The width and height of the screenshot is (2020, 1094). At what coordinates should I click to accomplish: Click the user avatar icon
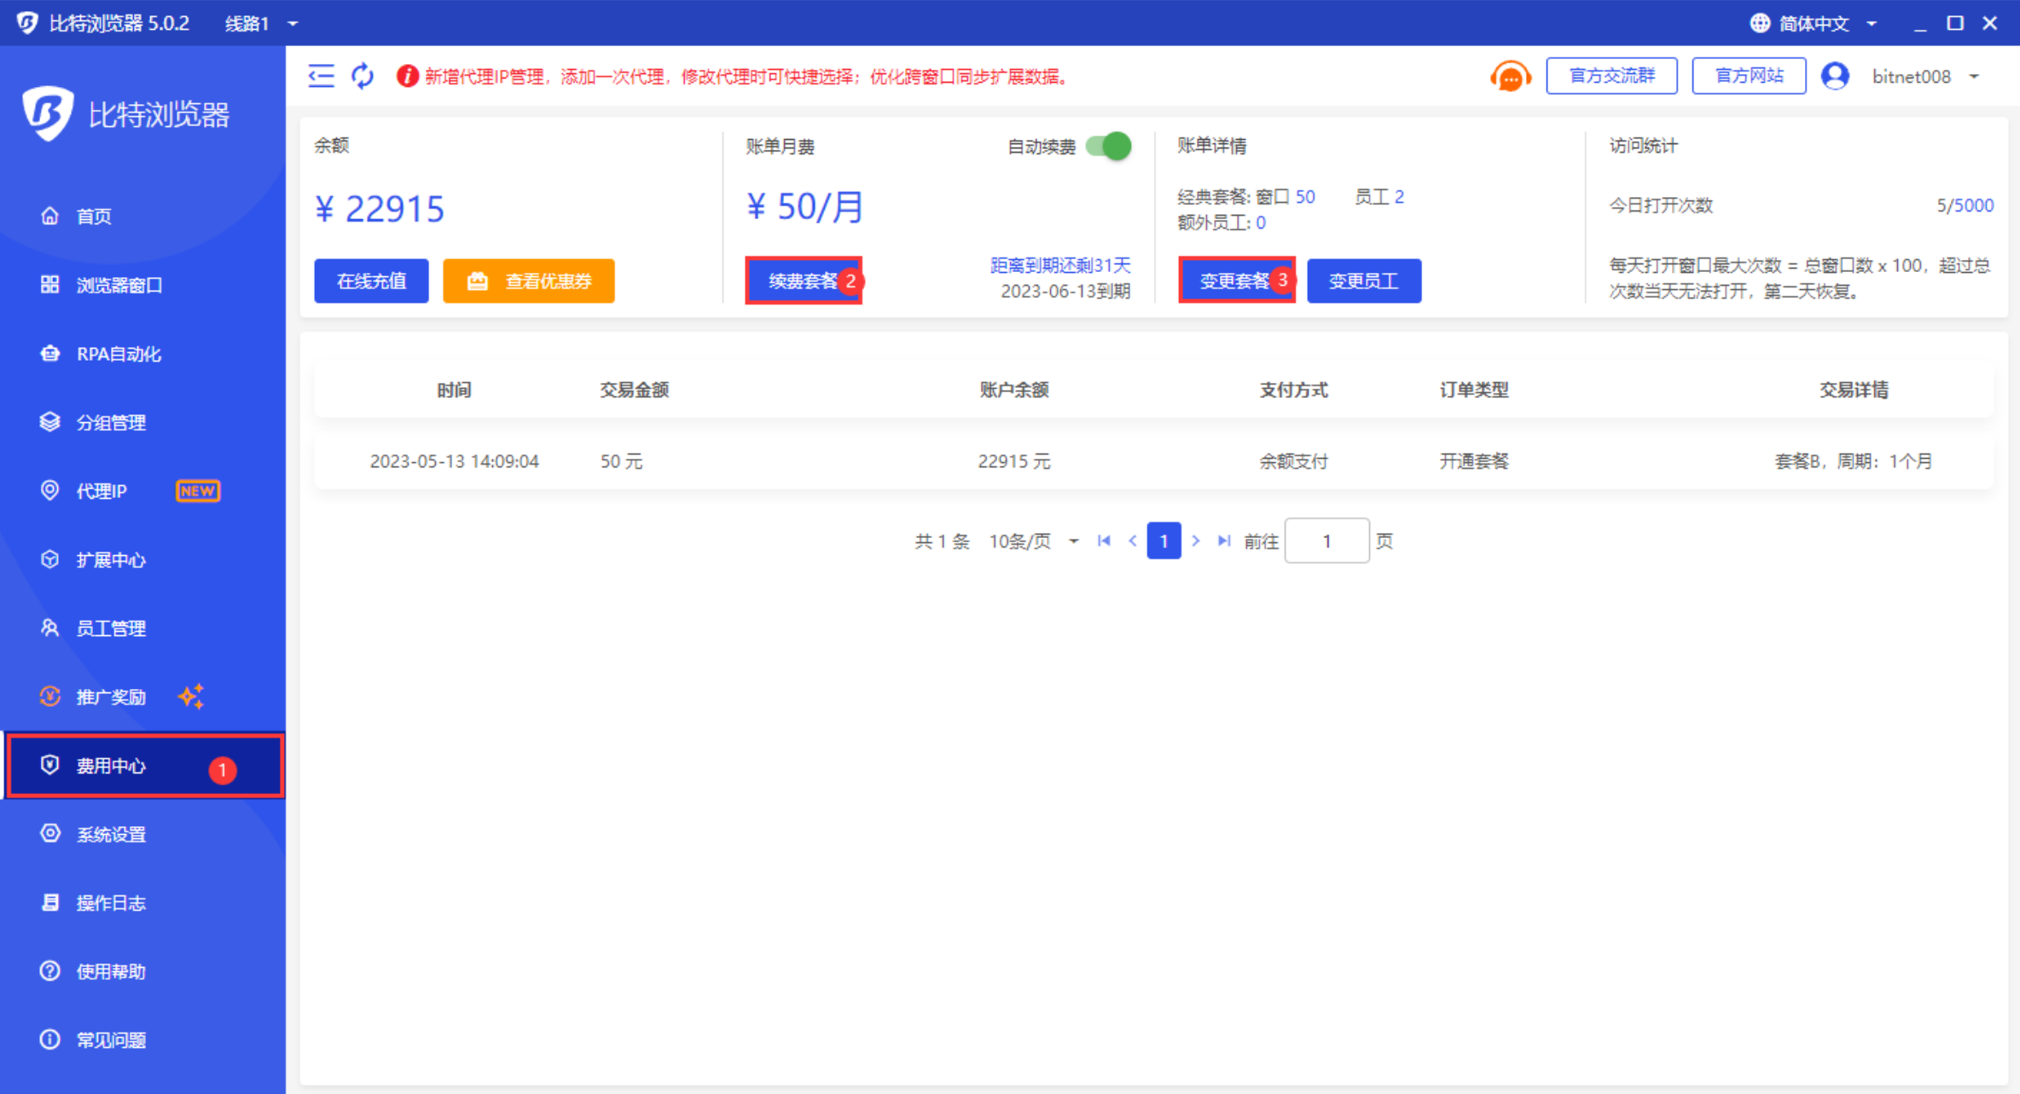point(1835,76)
